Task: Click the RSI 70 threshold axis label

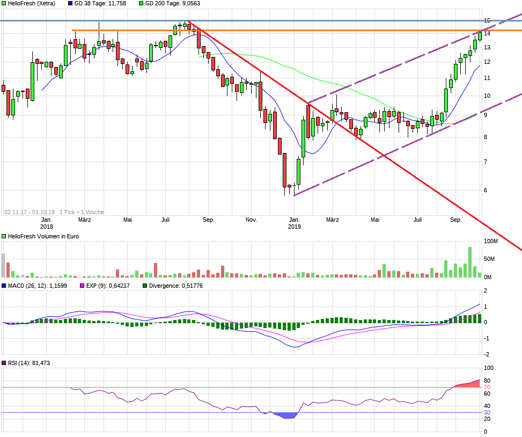Action: 487,388
